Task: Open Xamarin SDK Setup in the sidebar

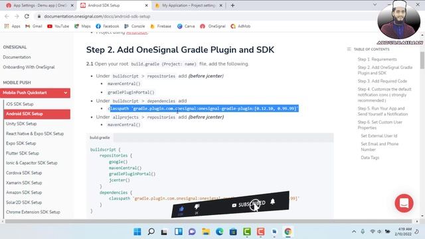Action: [x=24, y=183]
